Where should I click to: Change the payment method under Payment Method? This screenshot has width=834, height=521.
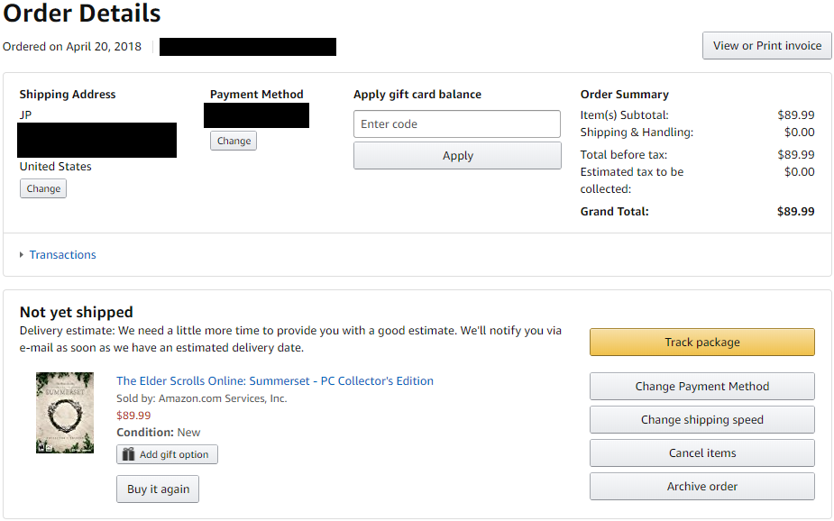234,141
